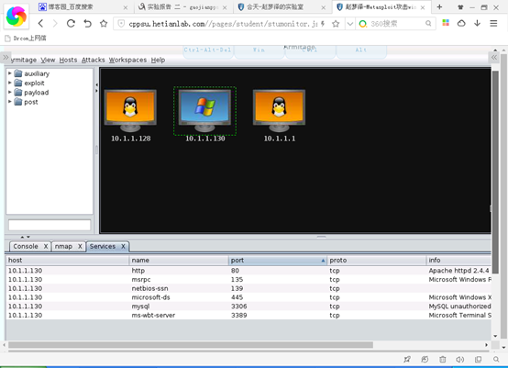Switch to the Console tab
Viewport: 508px width, 368px height.
(26, 247)
